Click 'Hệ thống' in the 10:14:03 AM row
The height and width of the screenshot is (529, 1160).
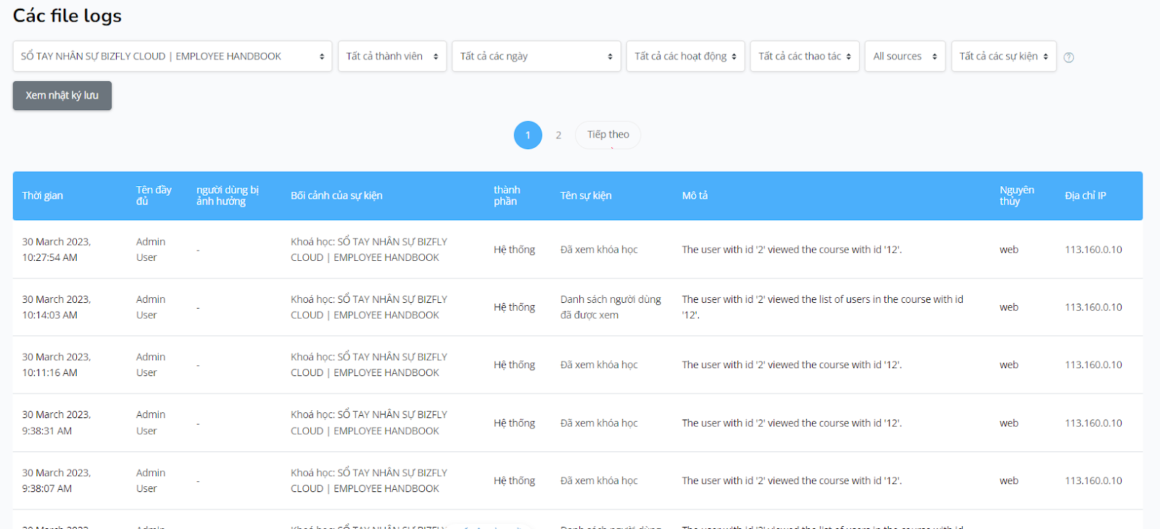coord(515,307)
